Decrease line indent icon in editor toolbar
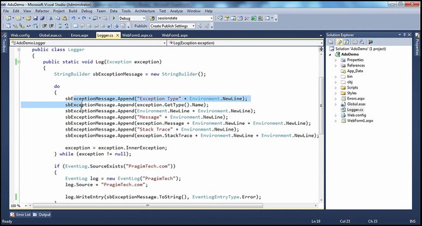 tap(45, 26)
